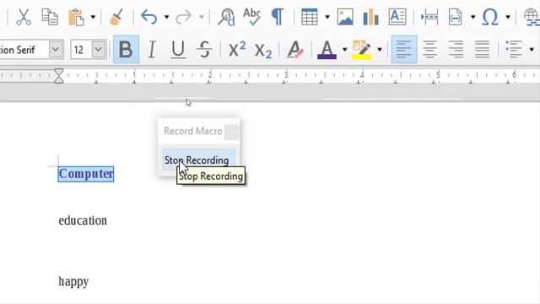
Task: Click the font name field
Action: 24,50
